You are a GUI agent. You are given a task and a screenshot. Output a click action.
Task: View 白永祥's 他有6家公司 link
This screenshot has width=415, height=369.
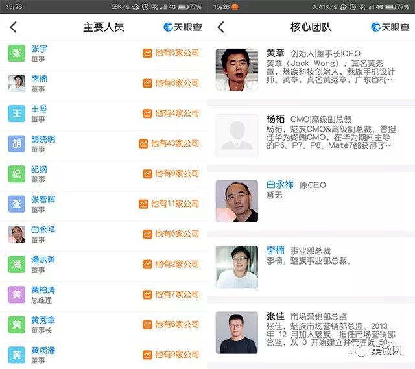pos(171,234)
